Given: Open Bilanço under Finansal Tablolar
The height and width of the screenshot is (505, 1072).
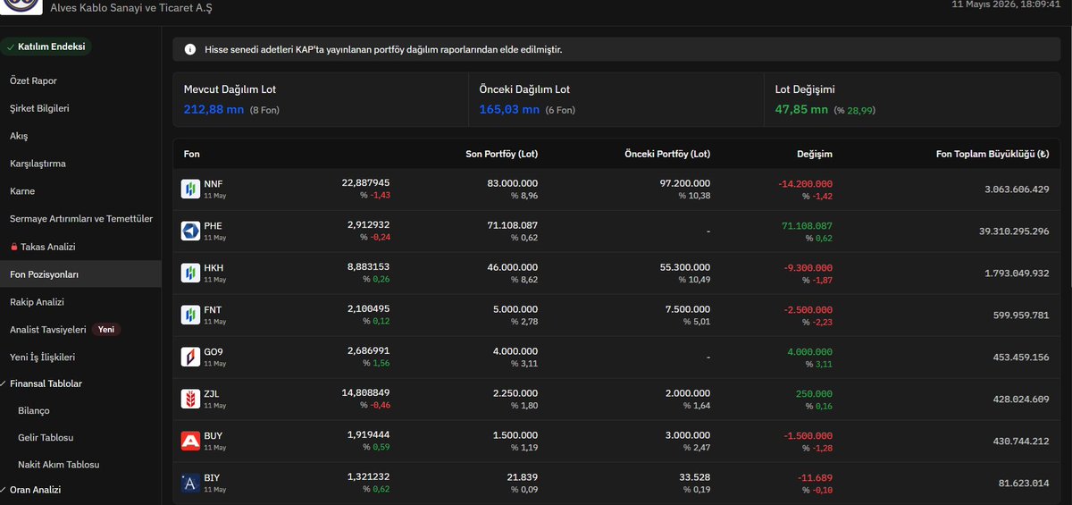Looking at the screenshot, I should [x=34, y=410].
